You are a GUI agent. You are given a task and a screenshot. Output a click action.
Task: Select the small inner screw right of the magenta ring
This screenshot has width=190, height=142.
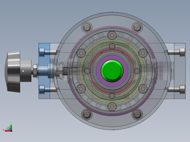(x=137, y=71)
